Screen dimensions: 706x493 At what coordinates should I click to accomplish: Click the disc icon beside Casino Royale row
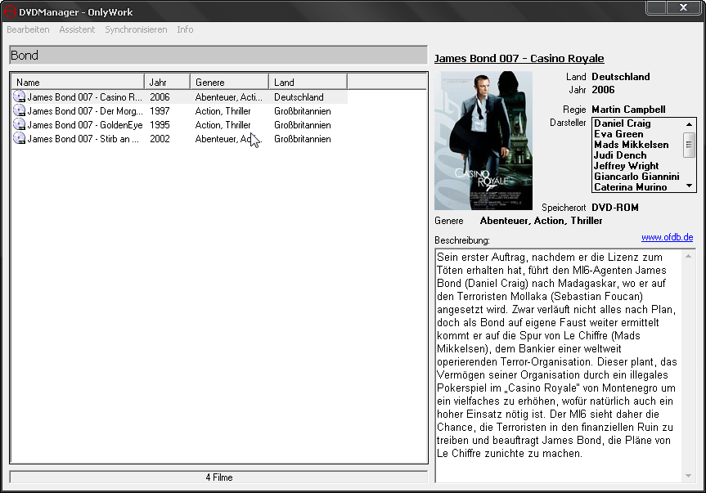20,96
